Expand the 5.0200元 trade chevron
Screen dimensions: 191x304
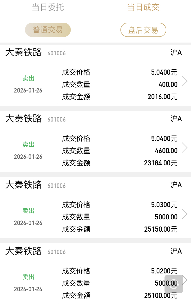click(185, 280)
